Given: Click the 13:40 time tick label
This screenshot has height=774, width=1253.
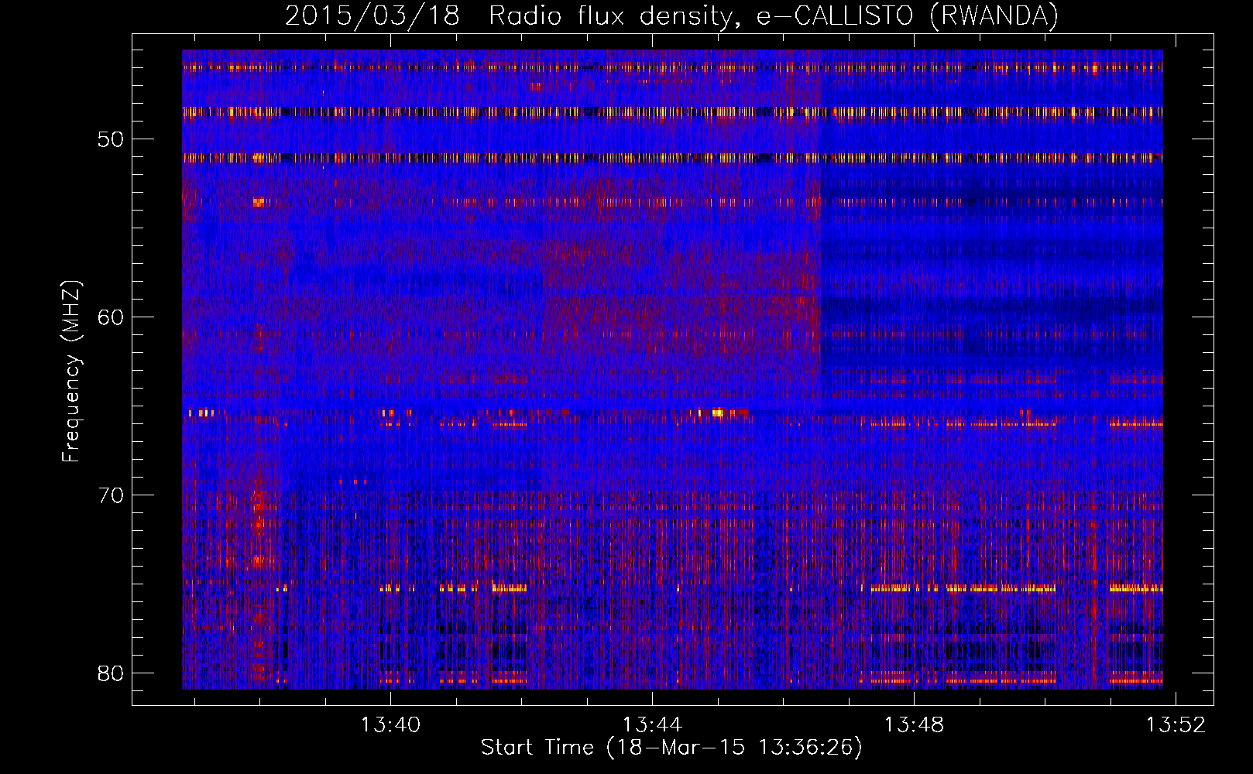Looking at the screenshot, I should pyautogui.click(x=390, y=724).
